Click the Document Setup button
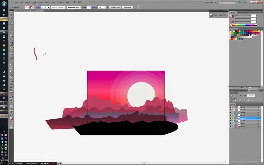This screenshot has height=165, width=264. [115, 7]
